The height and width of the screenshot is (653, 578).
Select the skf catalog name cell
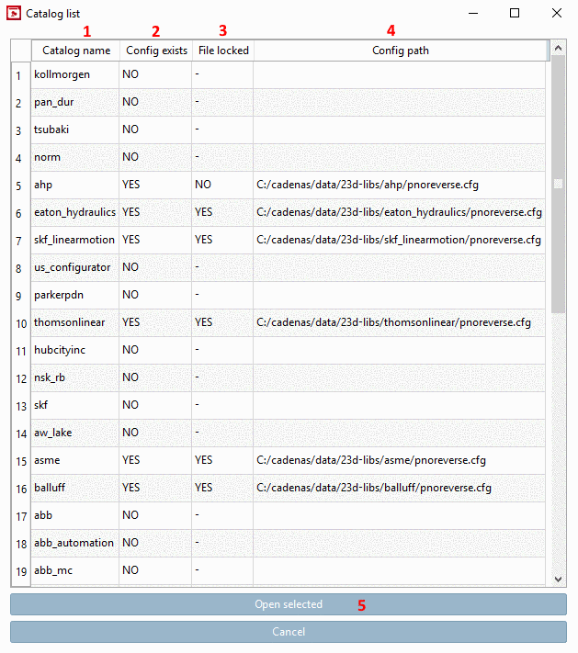pos(75,405)
